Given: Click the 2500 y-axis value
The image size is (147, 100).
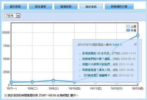Looking at the screenshot, I should tap(6, 72).
